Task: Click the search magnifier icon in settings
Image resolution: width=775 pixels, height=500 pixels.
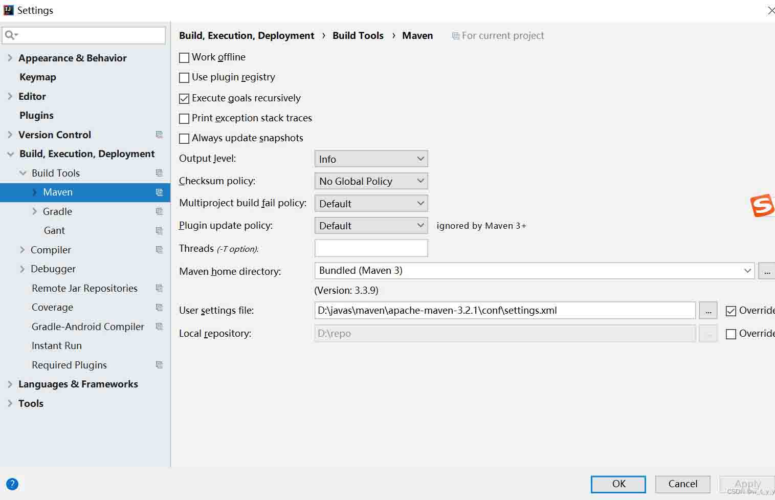Action: [x=11, y=35]
